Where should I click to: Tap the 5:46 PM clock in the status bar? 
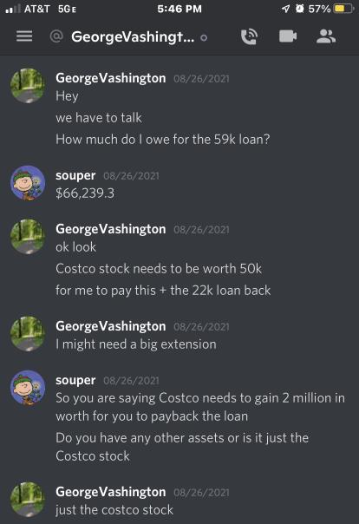click(x=179, y=9)
